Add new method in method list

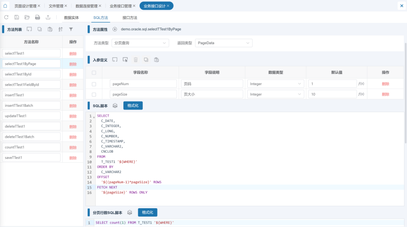(29, 29)
